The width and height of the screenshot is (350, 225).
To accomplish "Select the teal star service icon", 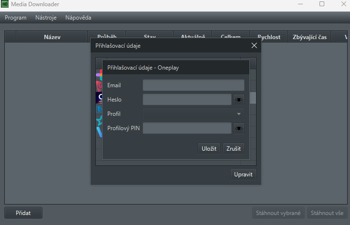I will point(99,121).
